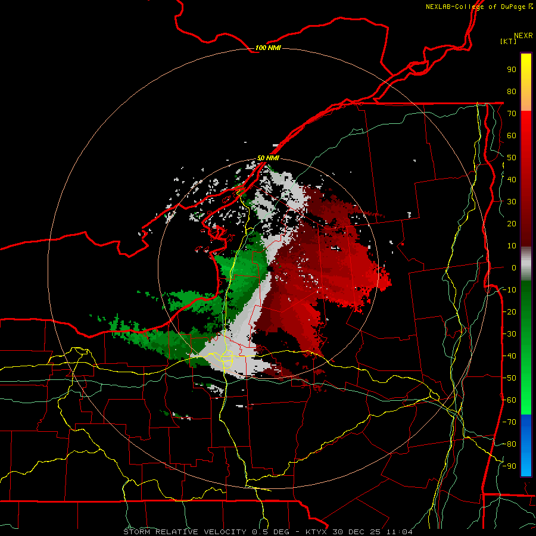Click the -90 value on velocity scale
The image size is (536, 536).
509,466
